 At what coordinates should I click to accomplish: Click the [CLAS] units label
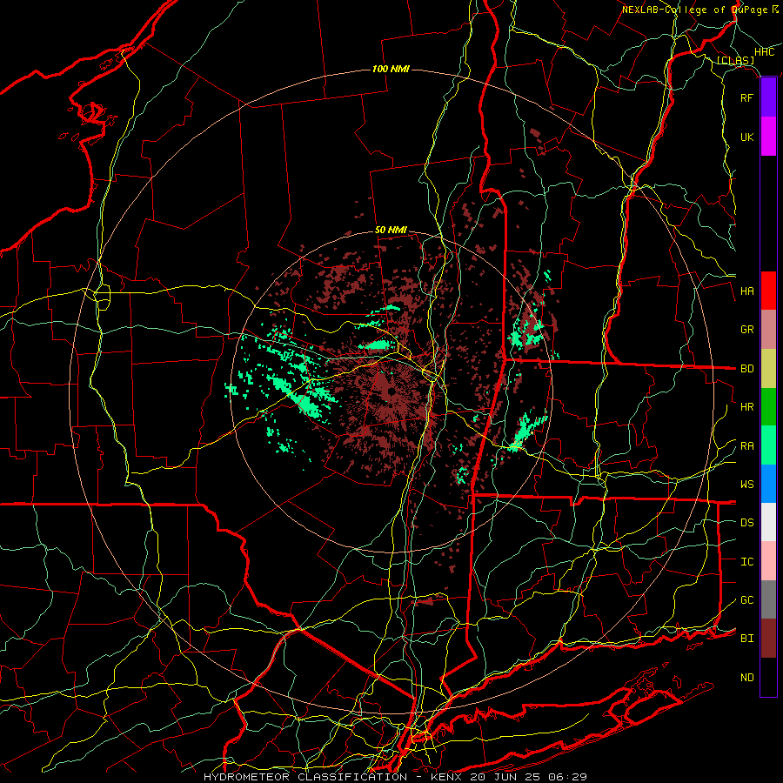click(x=735, y=61)
